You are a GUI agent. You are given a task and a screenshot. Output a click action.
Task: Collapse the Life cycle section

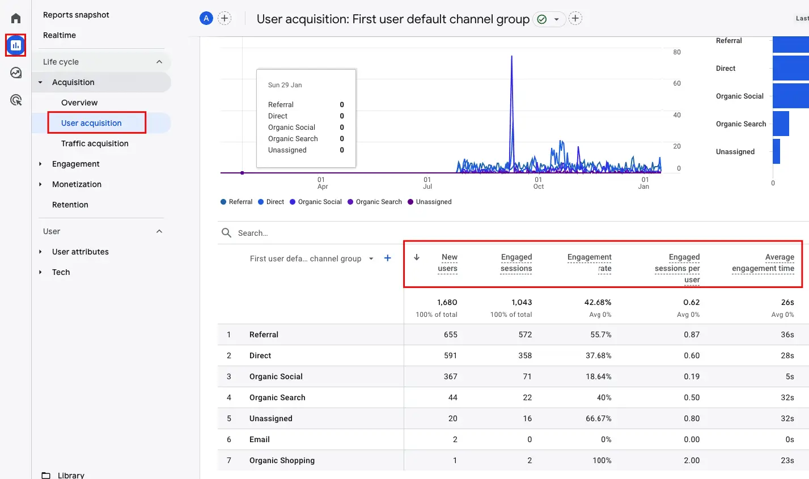pos(160,61)
